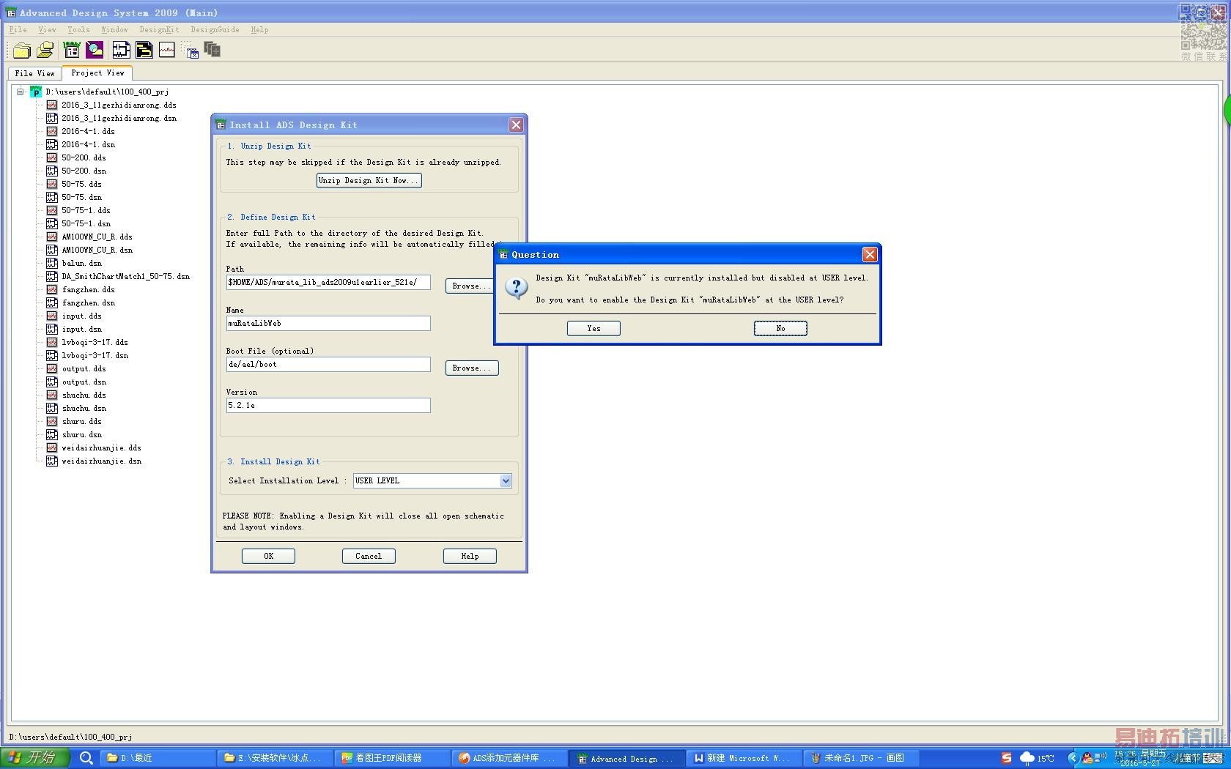Click Browse next to the Path field
Viewport: 1231px width, 769px height.
point(471,286)
